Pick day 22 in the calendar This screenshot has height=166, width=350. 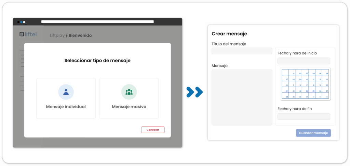pos(292,90)
